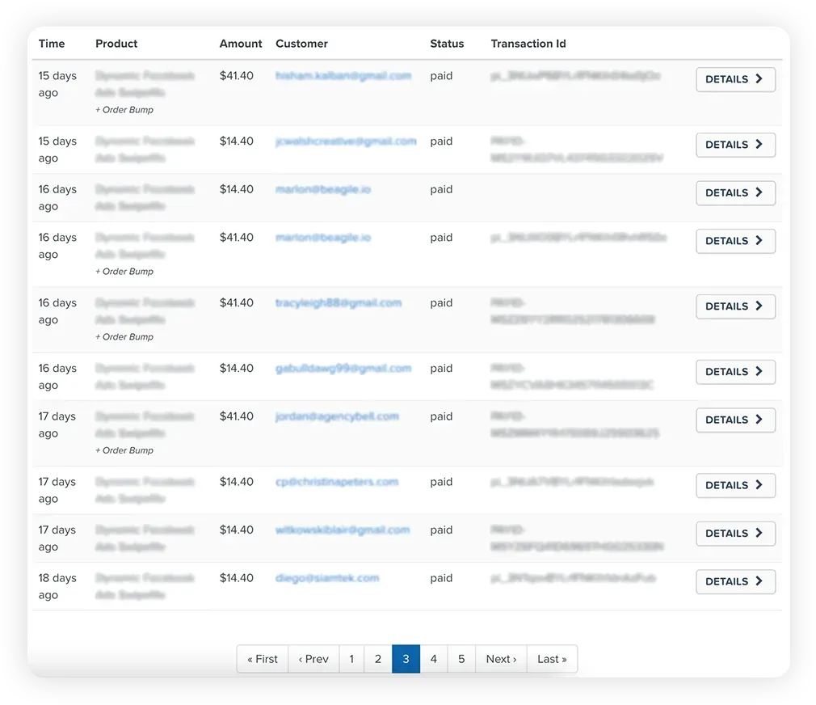Click the $14.40 amount in diego@siamtek row
The height and width of the screenshot is (705, 816).
[x=236, y=578]
